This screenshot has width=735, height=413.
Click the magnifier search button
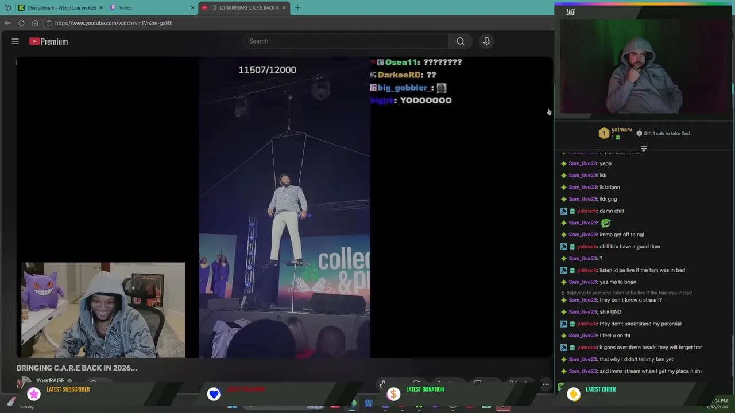461,41
